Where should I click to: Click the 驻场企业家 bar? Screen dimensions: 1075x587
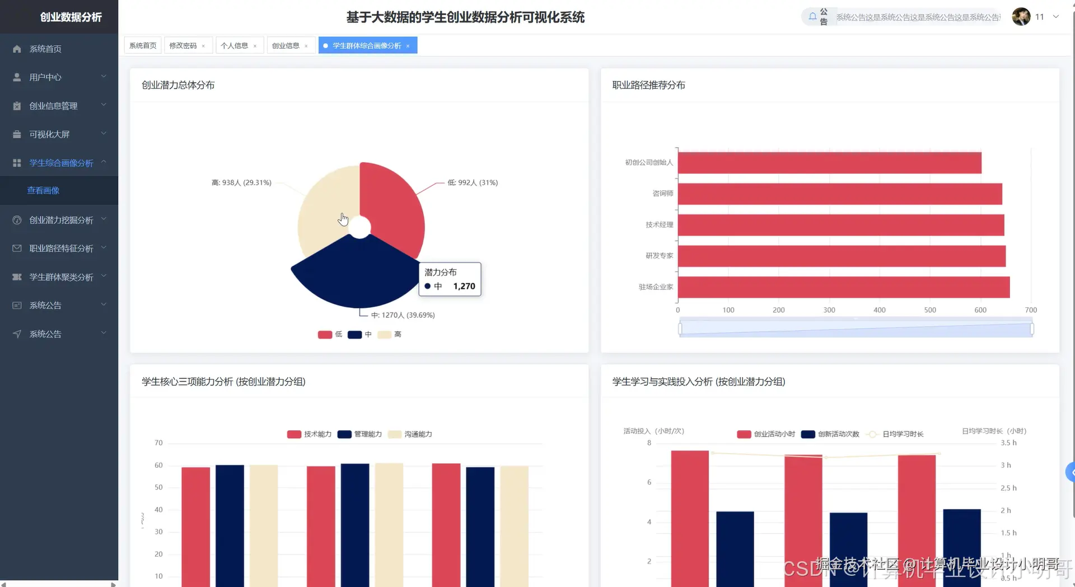point(844,287)
